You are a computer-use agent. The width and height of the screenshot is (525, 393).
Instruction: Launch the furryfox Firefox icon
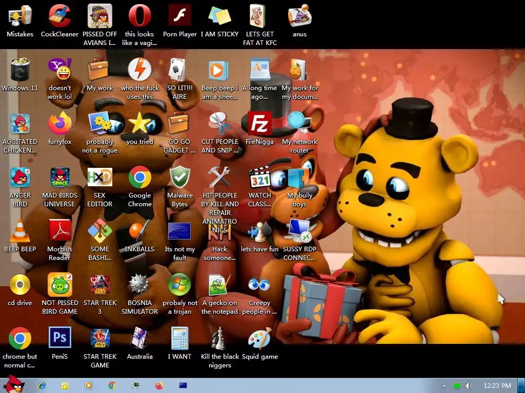pyautogui.click(x=59, y=123)
